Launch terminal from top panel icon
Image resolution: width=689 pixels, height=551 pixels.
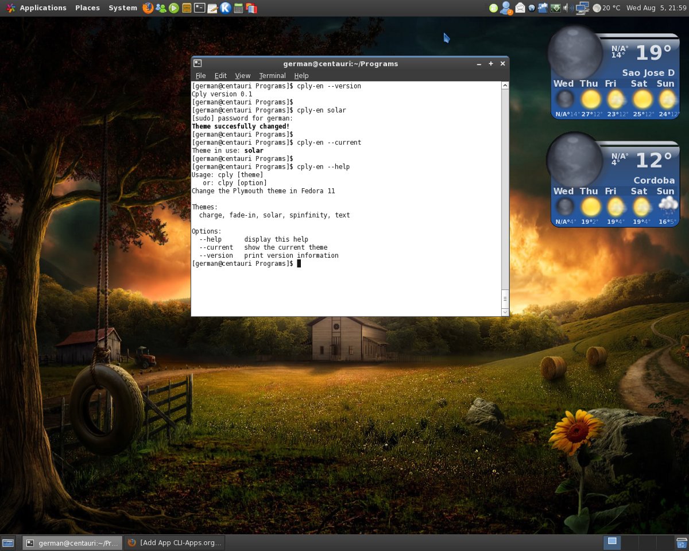pyautogui.click(x=199, y=8)
